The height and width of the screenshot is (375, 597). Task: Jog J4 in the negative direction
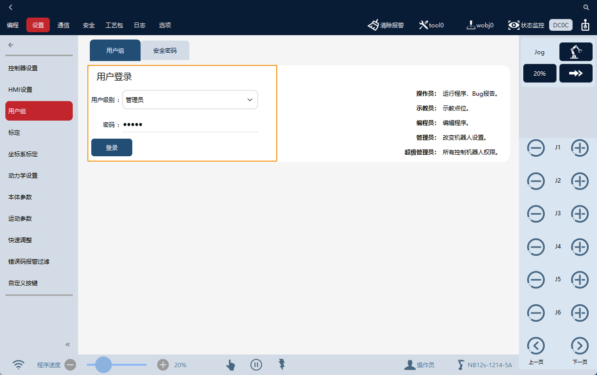point(536,247)
